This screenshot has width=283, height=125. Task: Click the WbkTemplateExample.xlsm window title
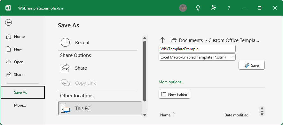click(41, 8)
